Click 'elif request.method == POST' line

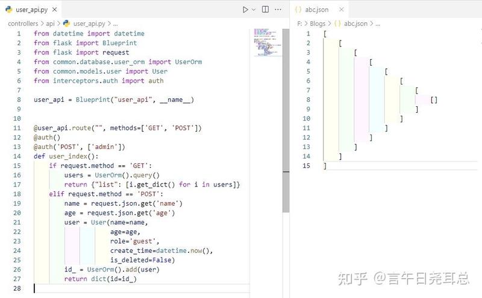[x=106, y=194]
